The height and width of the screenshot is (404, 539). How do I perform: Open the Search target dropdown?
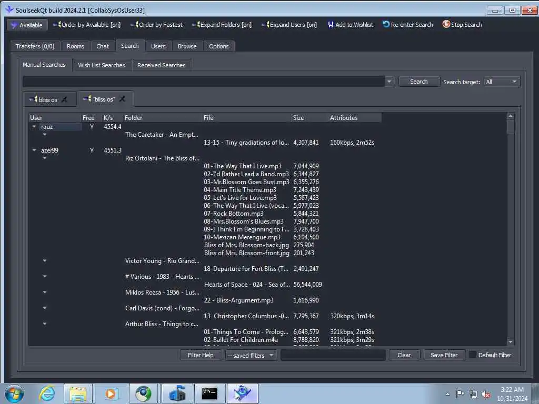[502, 82]
